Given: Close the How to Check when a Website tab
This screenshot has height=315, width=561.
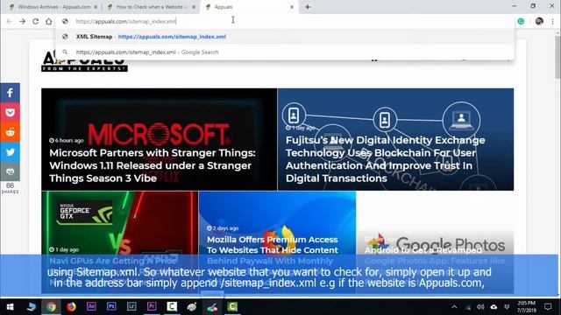Looking at the screenshot, I should click(x=194, y=7).
